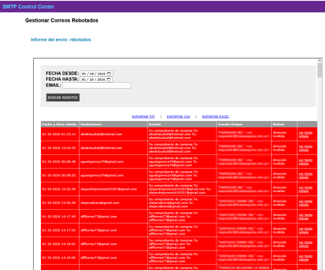Open ver texto rebote for 14:18:01 row

pos(305,244)
